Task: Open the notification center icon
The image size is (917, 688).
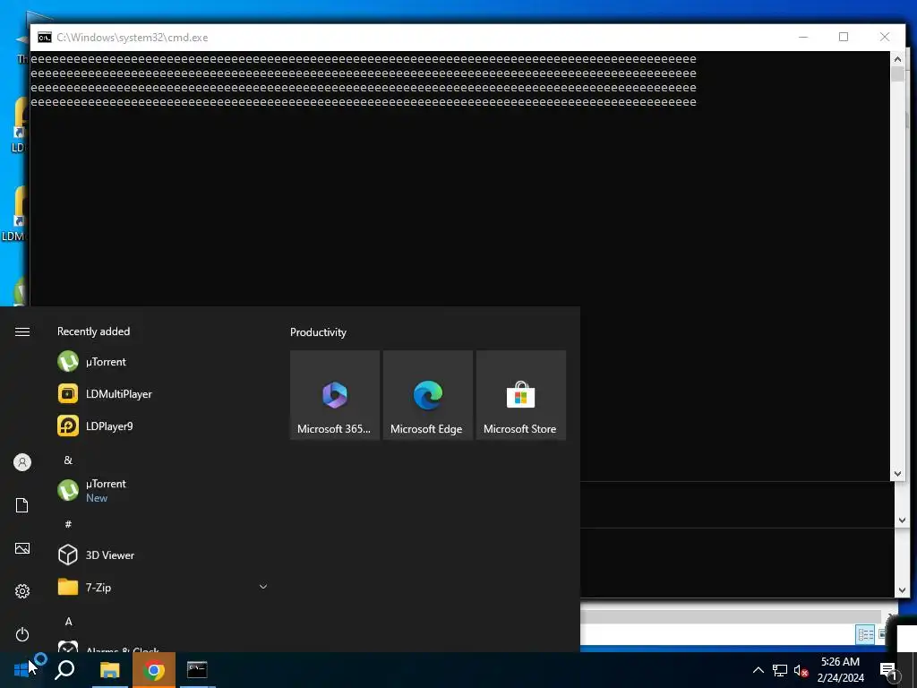Action: click(x=887, y=670)
